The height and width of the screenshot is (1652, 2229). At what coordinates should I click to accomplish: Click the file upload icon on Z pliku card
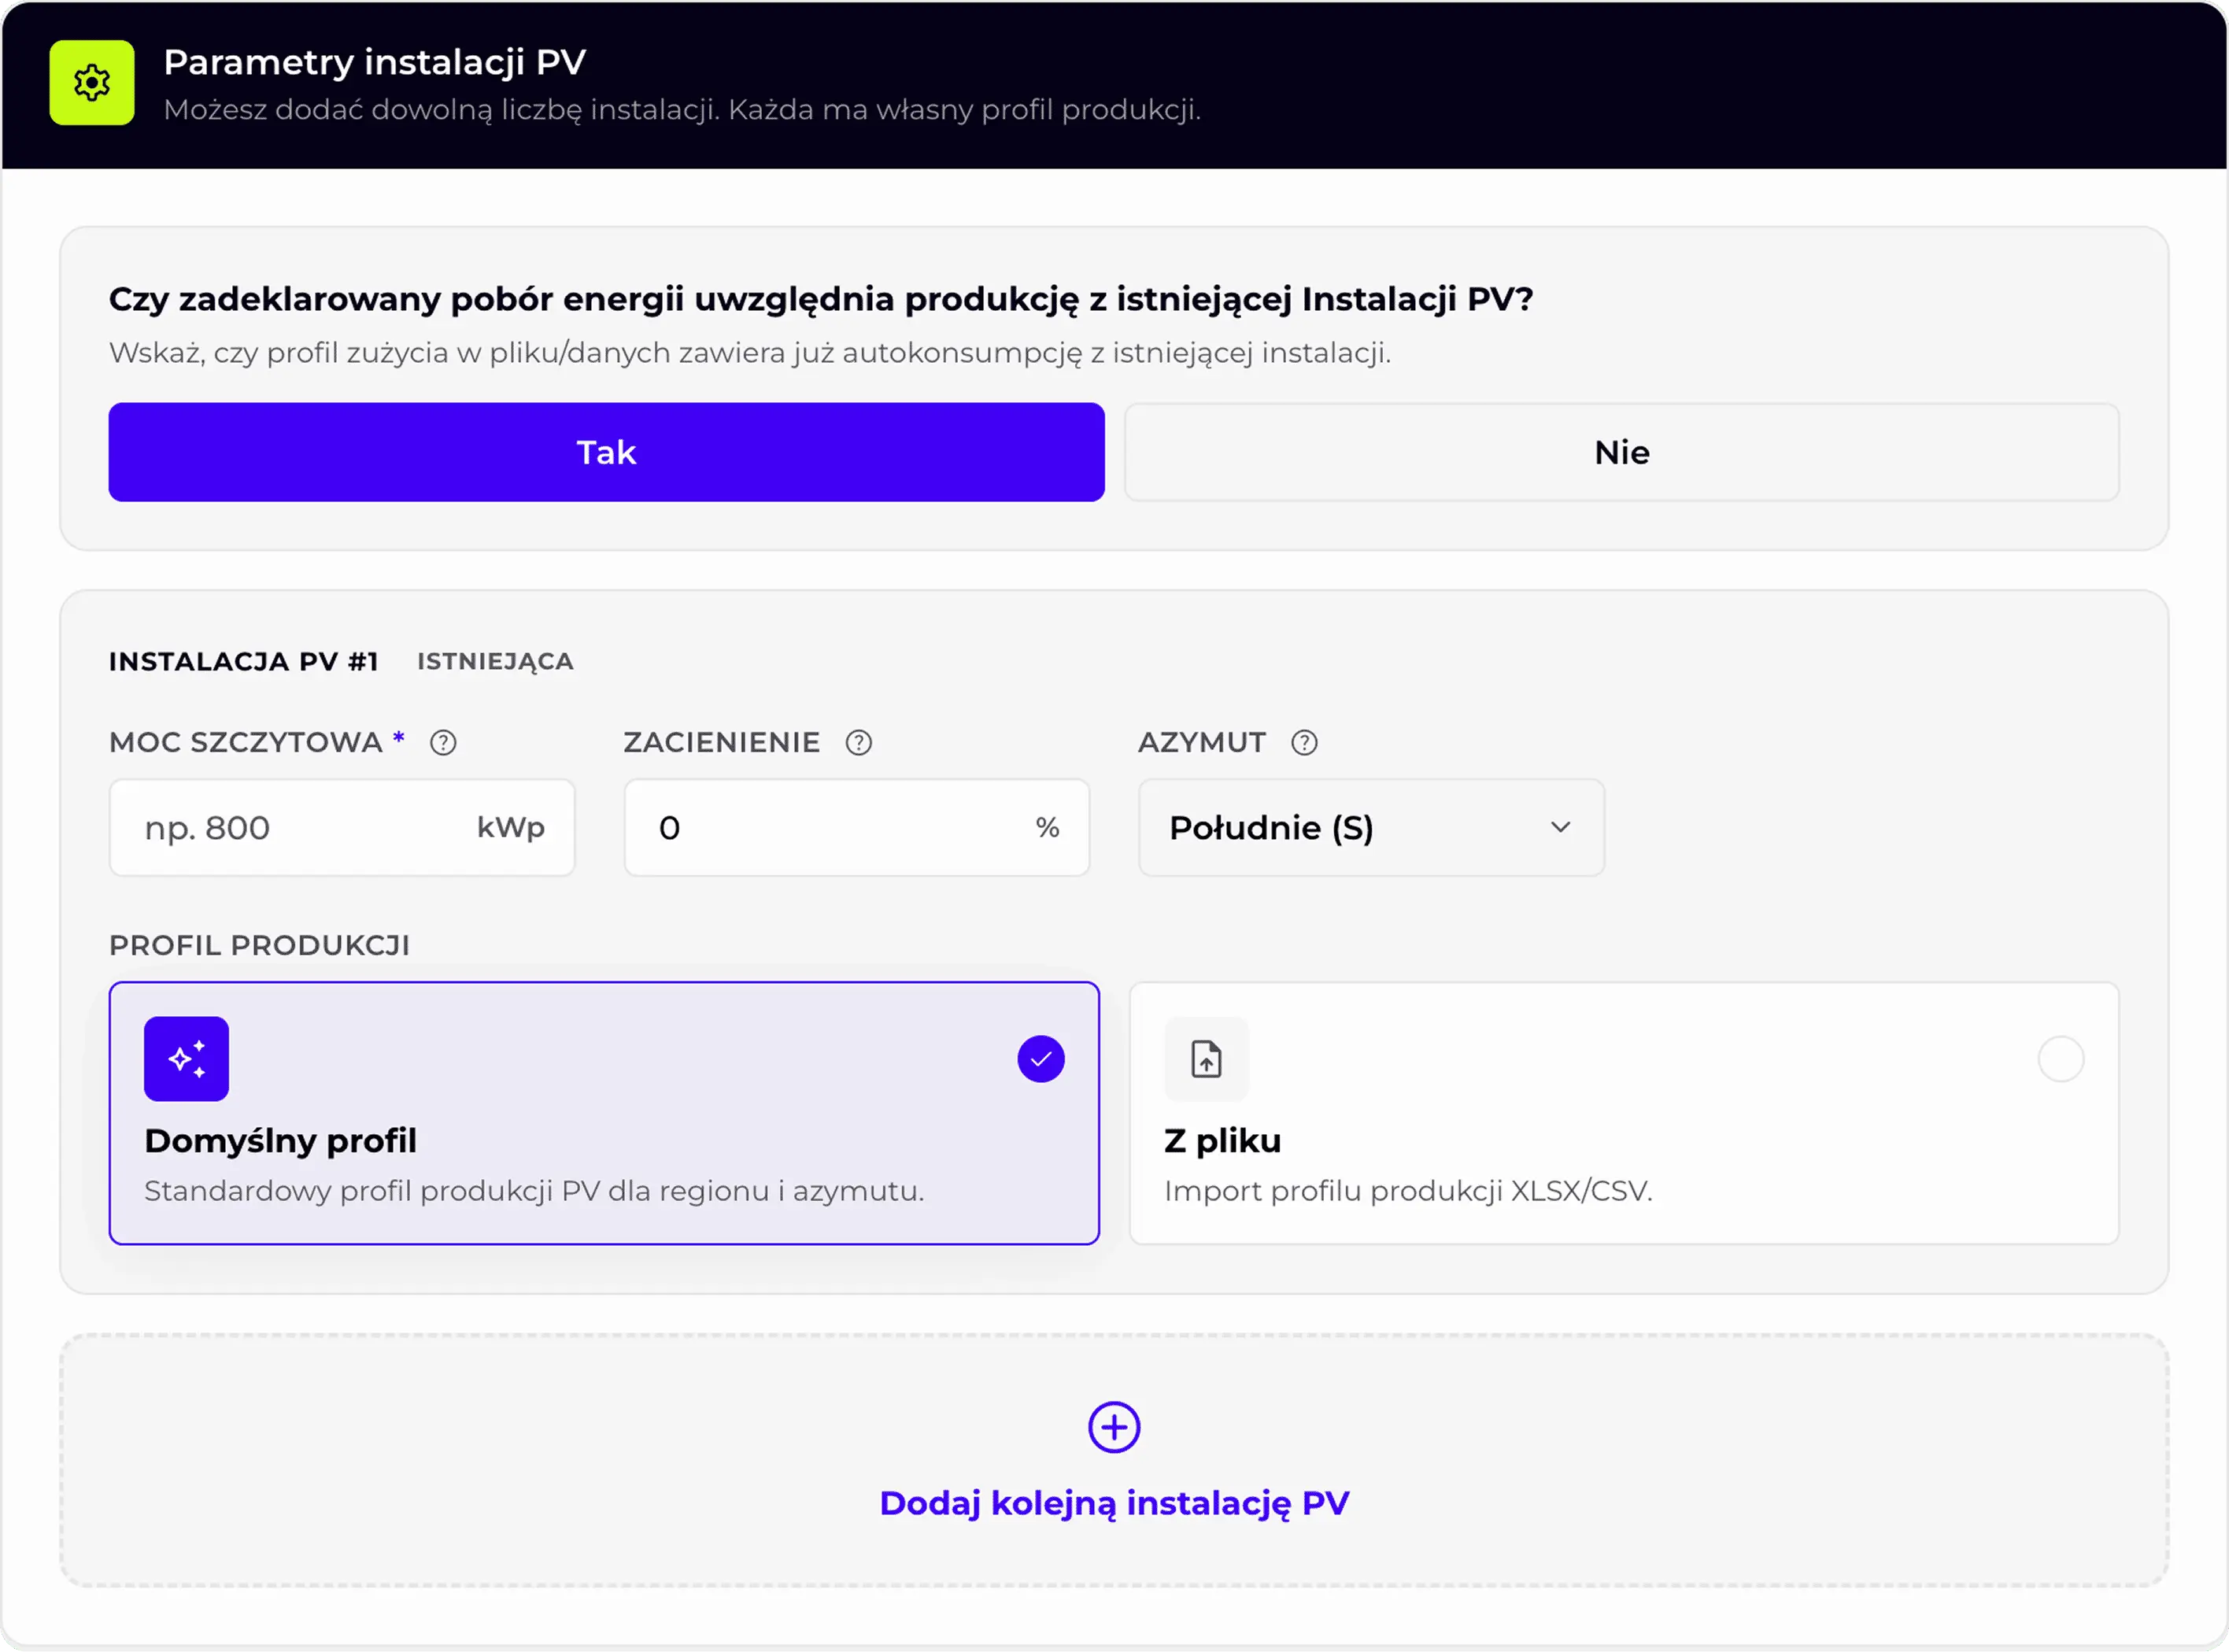pyautogui.click(x=1206, y=1059)
